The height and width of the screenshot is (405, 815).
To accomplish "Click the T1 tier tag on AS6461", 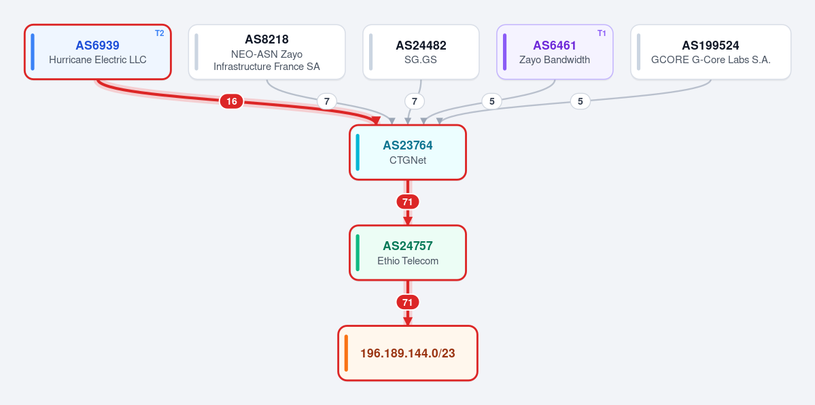I will click(602, 33).
